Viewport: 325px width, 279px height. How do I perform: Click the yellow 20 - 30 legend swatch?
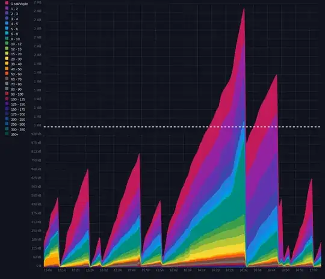pos(7,58)
